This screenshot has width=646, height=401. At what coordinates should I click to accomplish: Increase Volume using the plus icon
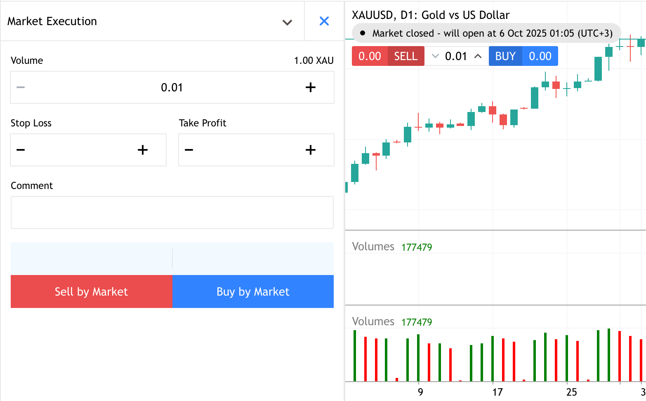pos(311,87)
